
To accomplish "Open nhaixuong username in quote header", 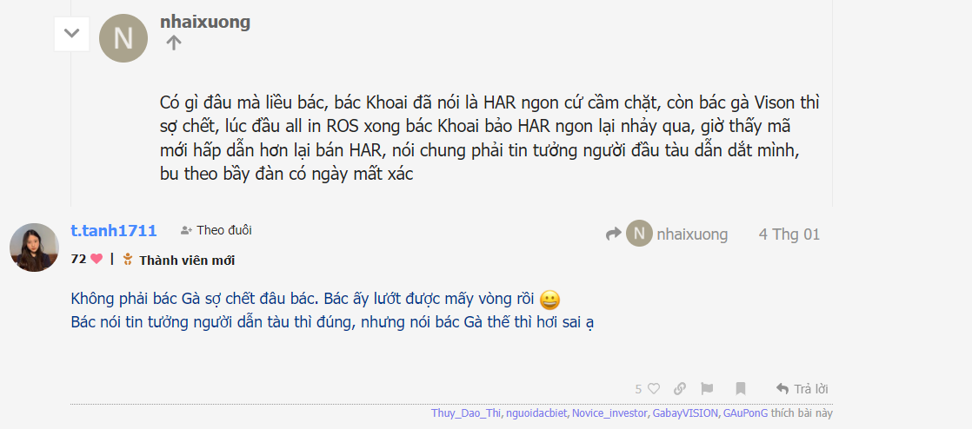I will [x=205, y=22].
